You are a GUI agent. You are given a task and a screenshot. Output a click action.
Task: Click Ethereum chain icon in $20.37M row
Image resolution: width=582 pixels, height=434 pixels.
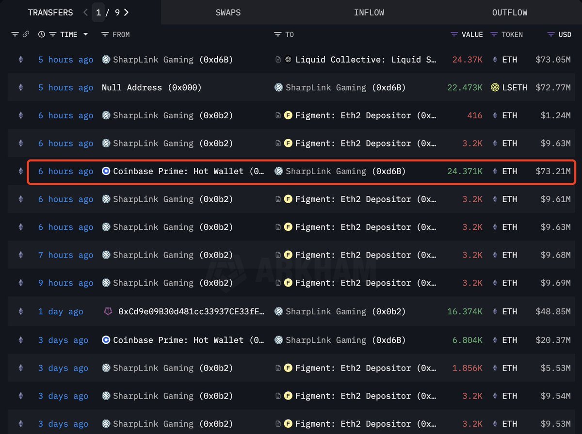tap(20, 340)
